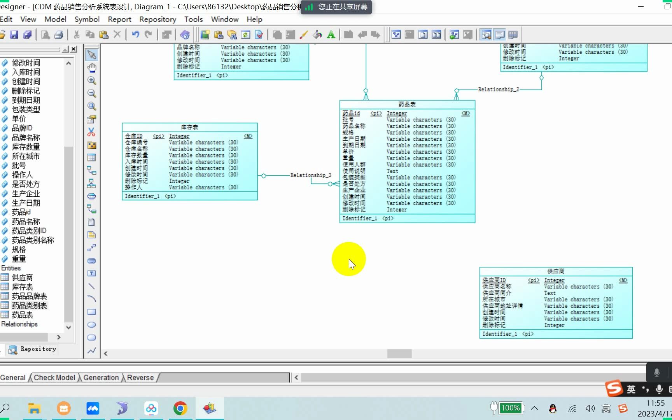The height and width of the screenshot is (420, 672).
Task: Click the volume icon in system tray
Action: pos(590,408)
